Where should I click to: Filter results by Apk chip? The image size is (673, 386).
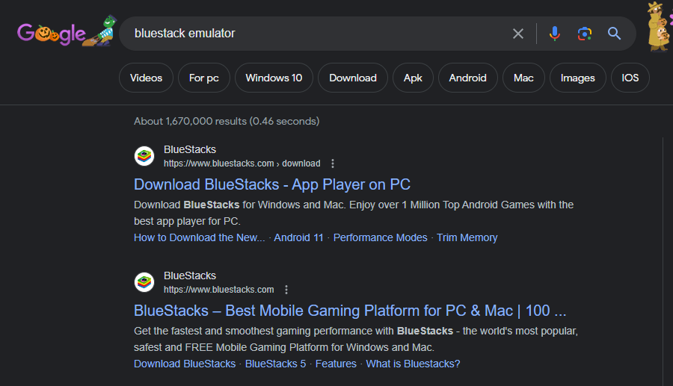pyautogui.click(x=413, y=78)
